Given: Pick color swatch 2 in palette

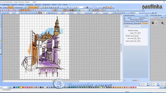Looking at the screenshot, I should coord(16,87).
